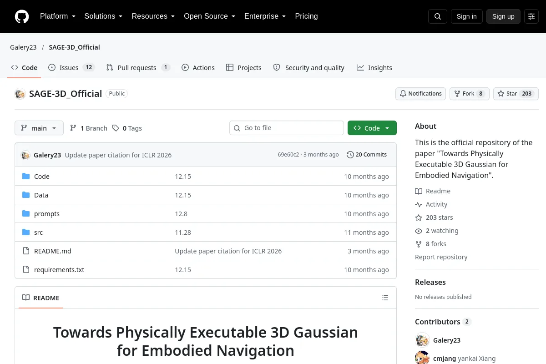
Task: Expand the Open Source menu
Action: point(209,16)
